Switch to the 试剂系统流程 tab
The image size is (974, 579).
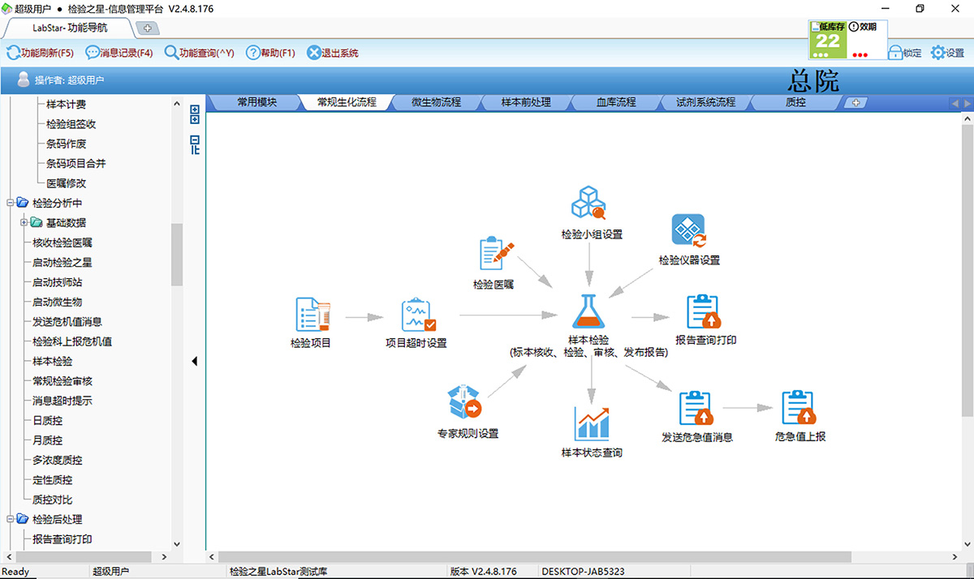tap(705, 102)
